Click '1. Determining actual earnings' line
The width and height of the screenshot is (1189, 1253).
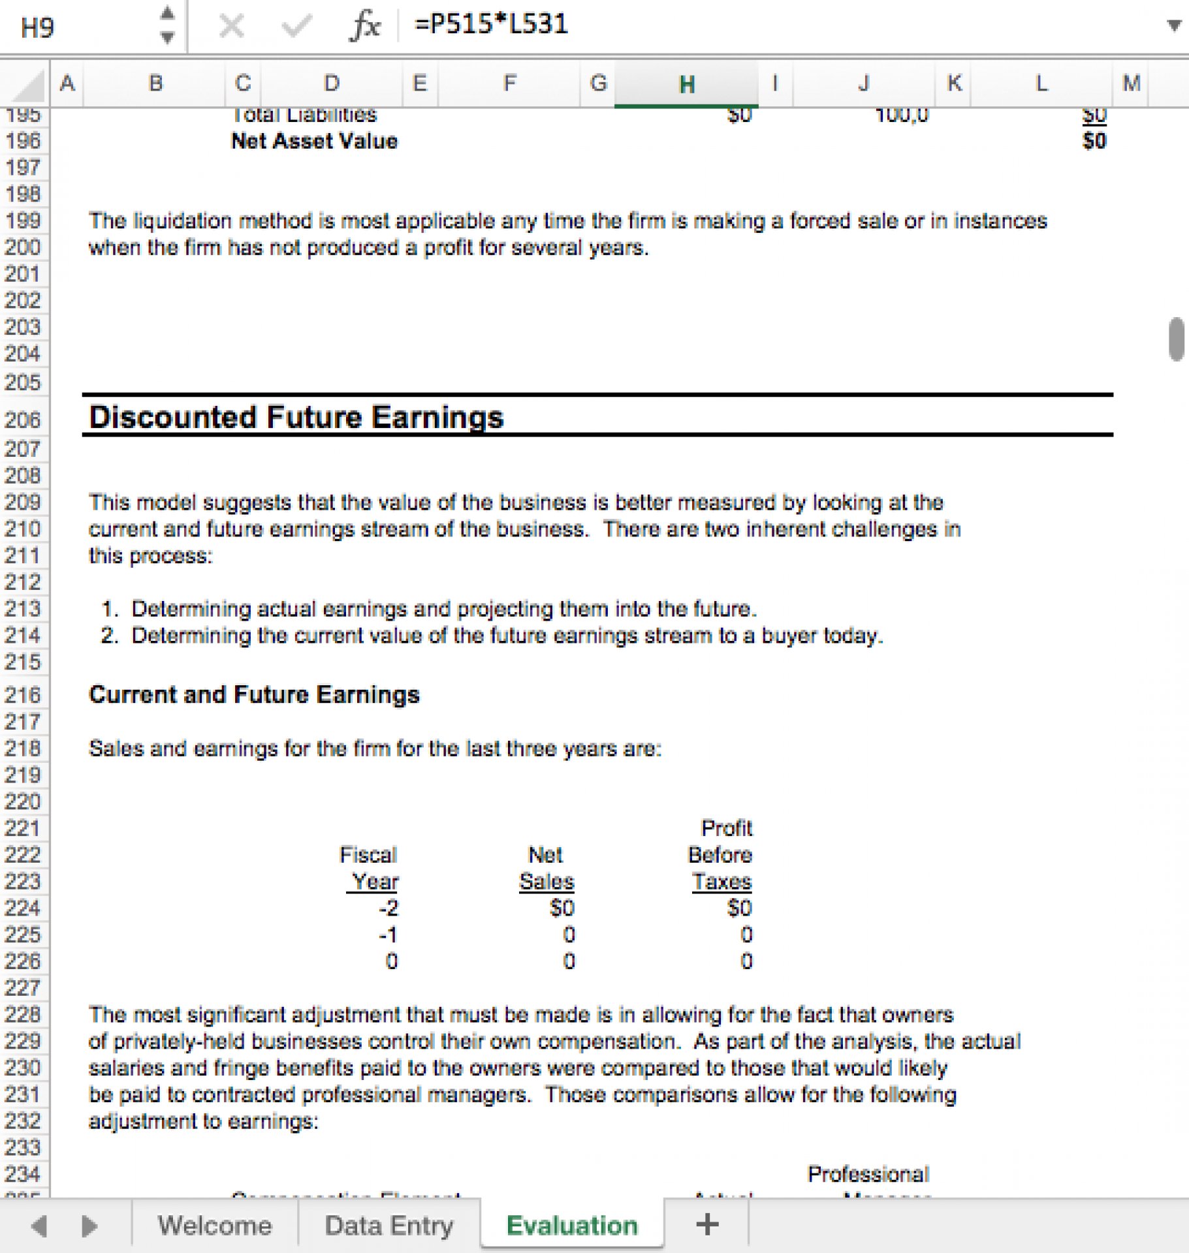pyautogui.click(x=428, y=609)
